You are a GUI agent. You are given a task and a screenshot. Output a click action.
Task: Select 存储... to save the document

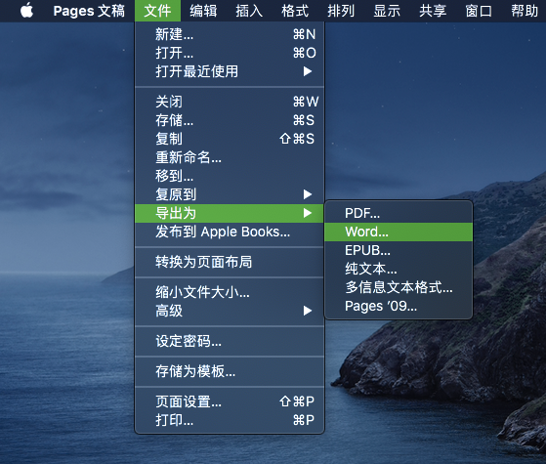pos(230,120)
